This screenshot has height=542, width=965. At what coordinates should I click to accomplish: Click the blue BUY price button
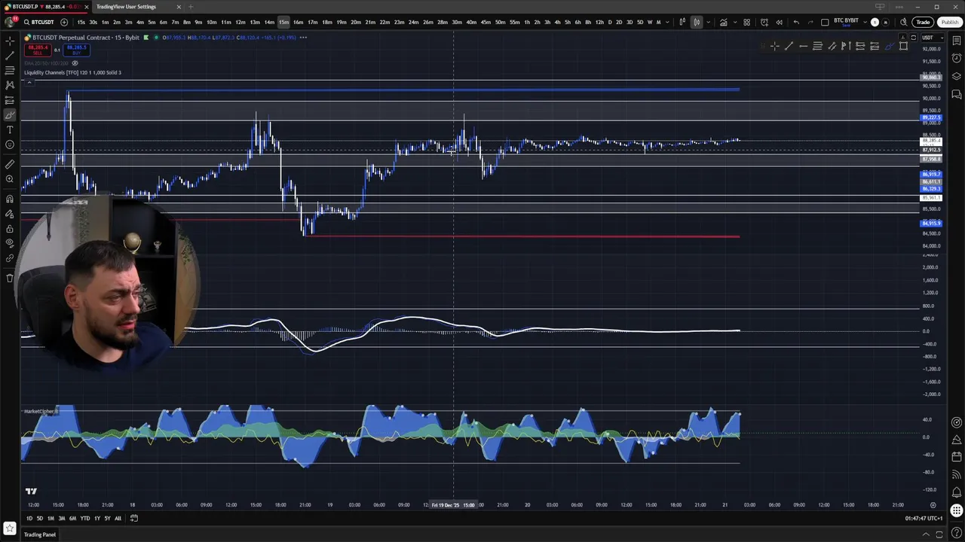coord(76,50)
